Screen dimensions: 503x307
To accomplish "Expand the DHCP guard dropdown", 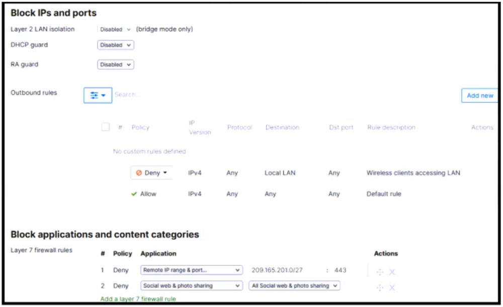I will pos(116,45).
